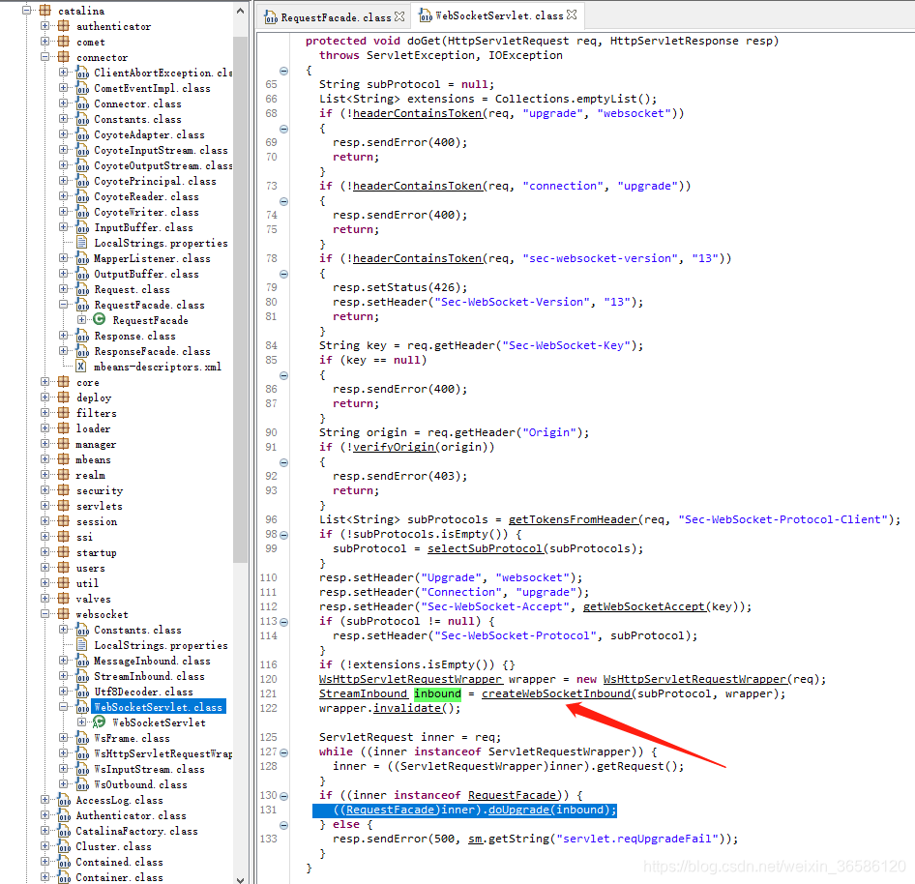This screenshot has height=884, width=915.
Task: Click the authenticator package icon
Action: 64,26
